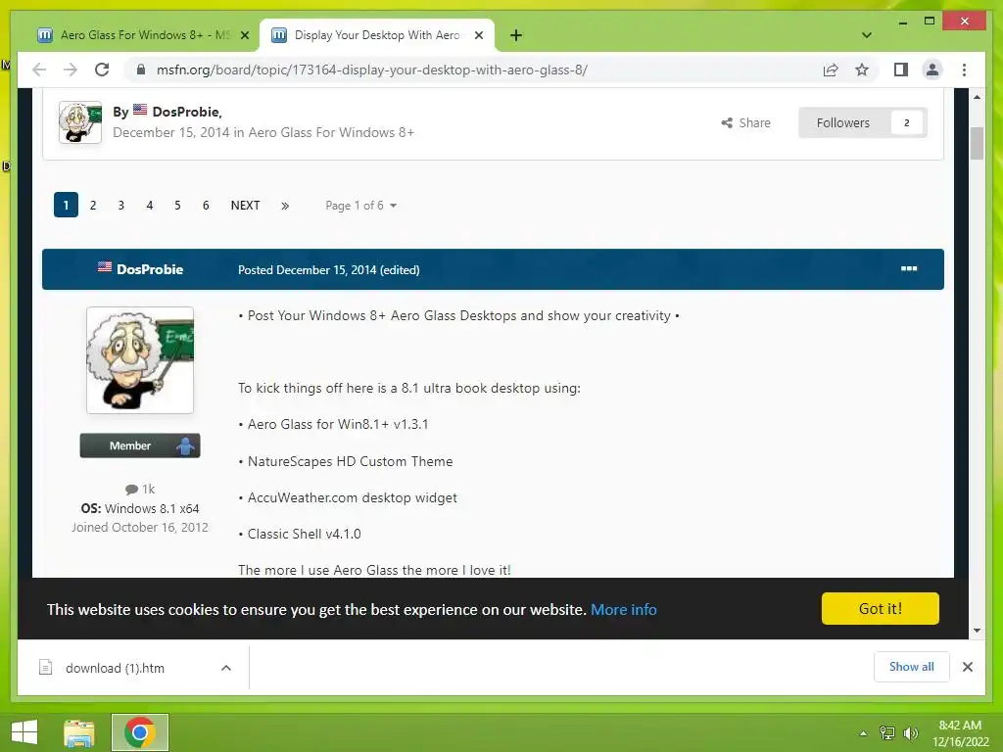This screenshot has height=752, width=1003.
Task: Select the Display Your Desktop With Aero tab
Action: [x=376, y=35]
